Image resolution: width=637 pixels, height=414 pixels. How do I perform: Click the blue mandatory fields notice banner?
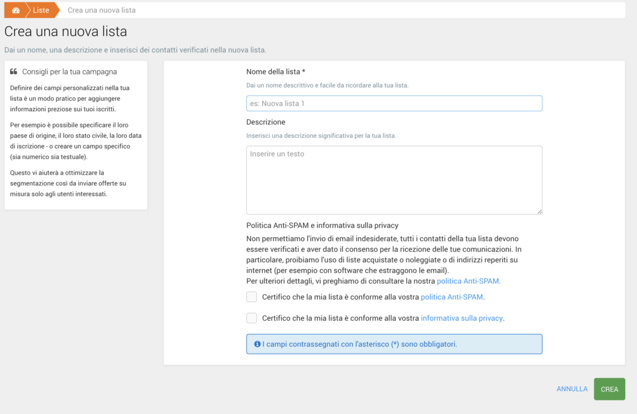point(394,344)
